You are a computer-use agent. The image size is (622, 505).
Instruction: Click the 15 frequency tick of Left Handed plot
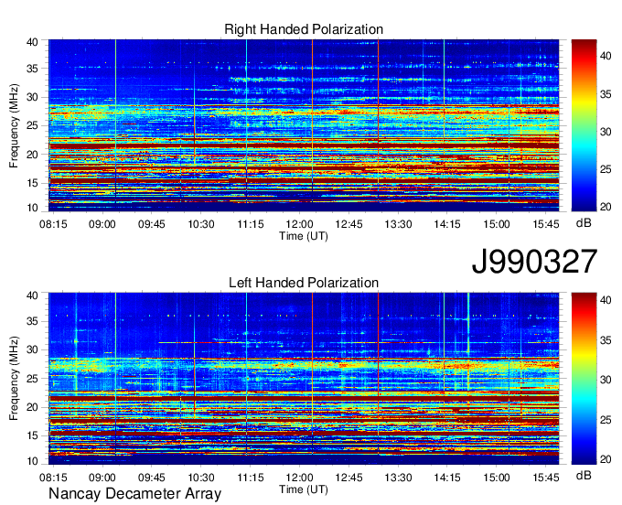32,435
